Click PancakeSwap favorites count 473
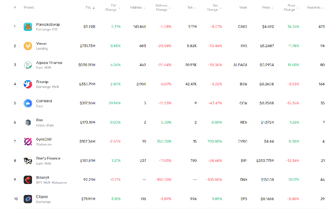Viewport: 333px width, 210px height. click(321, 27)
